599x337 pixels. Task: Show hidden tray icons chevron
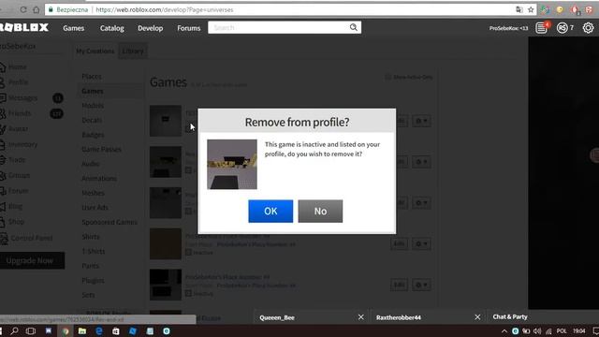point(504,330)
